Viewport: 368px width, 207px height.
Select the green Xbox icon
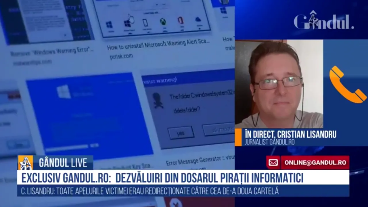pyautogui.click(x=163, y=22)
